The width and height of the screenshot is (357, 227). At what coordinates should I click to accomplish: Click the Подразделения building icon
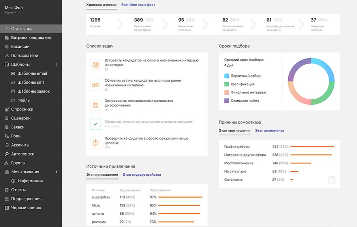tap(7, 199)
